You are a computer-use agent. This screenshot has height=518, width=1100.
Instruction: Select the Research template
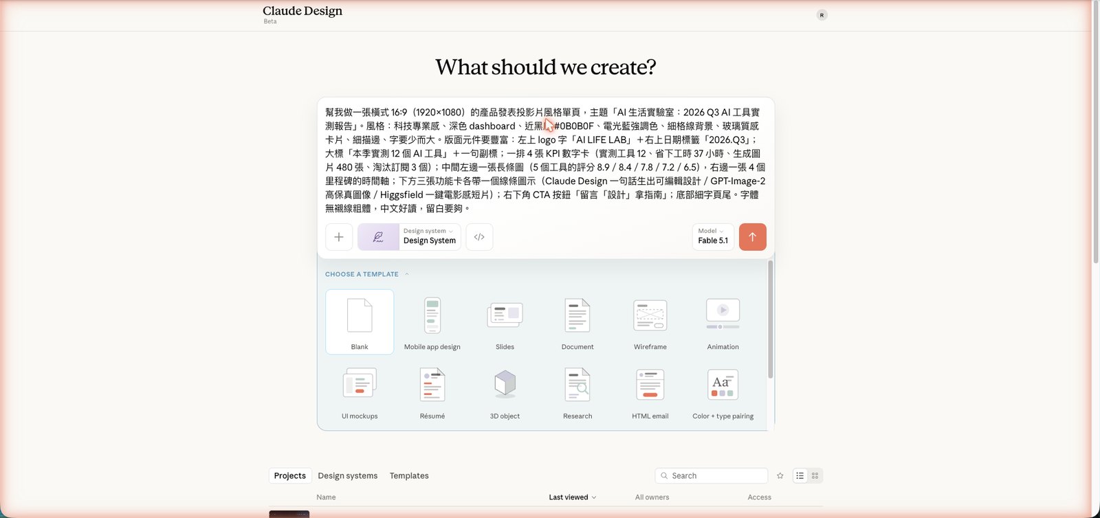coord(577,392)
